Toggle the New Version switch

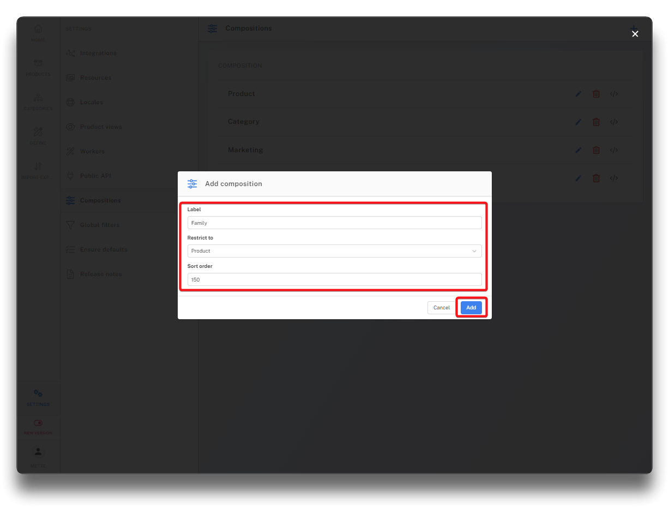[38, 423]
